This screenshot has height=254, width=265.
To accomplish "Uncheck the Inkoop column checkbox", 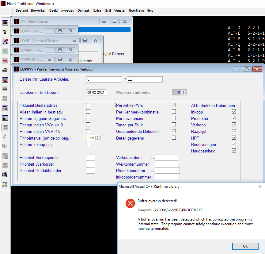I will tap(234, 112).
